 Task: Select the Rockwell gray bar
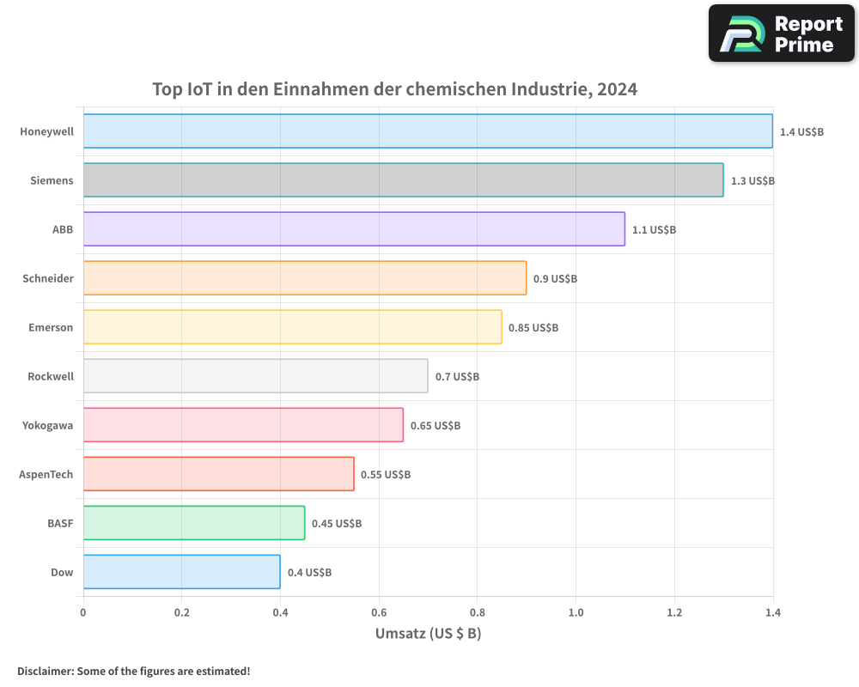(254, 376)
